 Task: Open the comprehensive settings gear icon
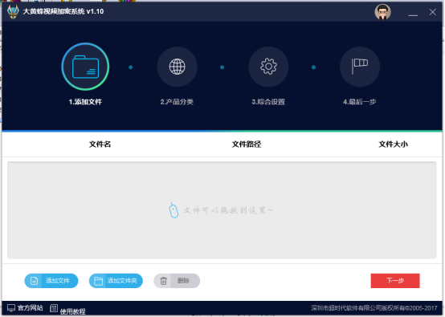coord(268,67)
